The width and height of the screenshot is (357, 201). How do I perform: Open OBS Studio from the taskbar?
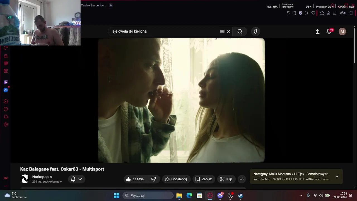(x=230, y=195)
